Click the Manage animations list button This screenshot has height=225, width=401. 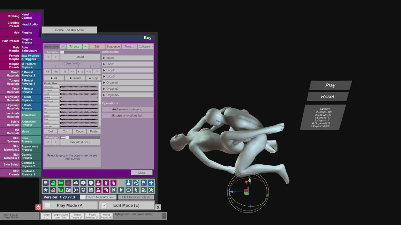point(128,116)
